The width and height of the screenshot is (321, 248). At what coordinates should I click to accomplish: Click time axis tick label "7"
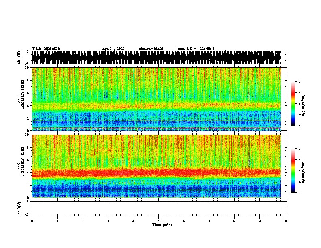(x=209, y=221)
